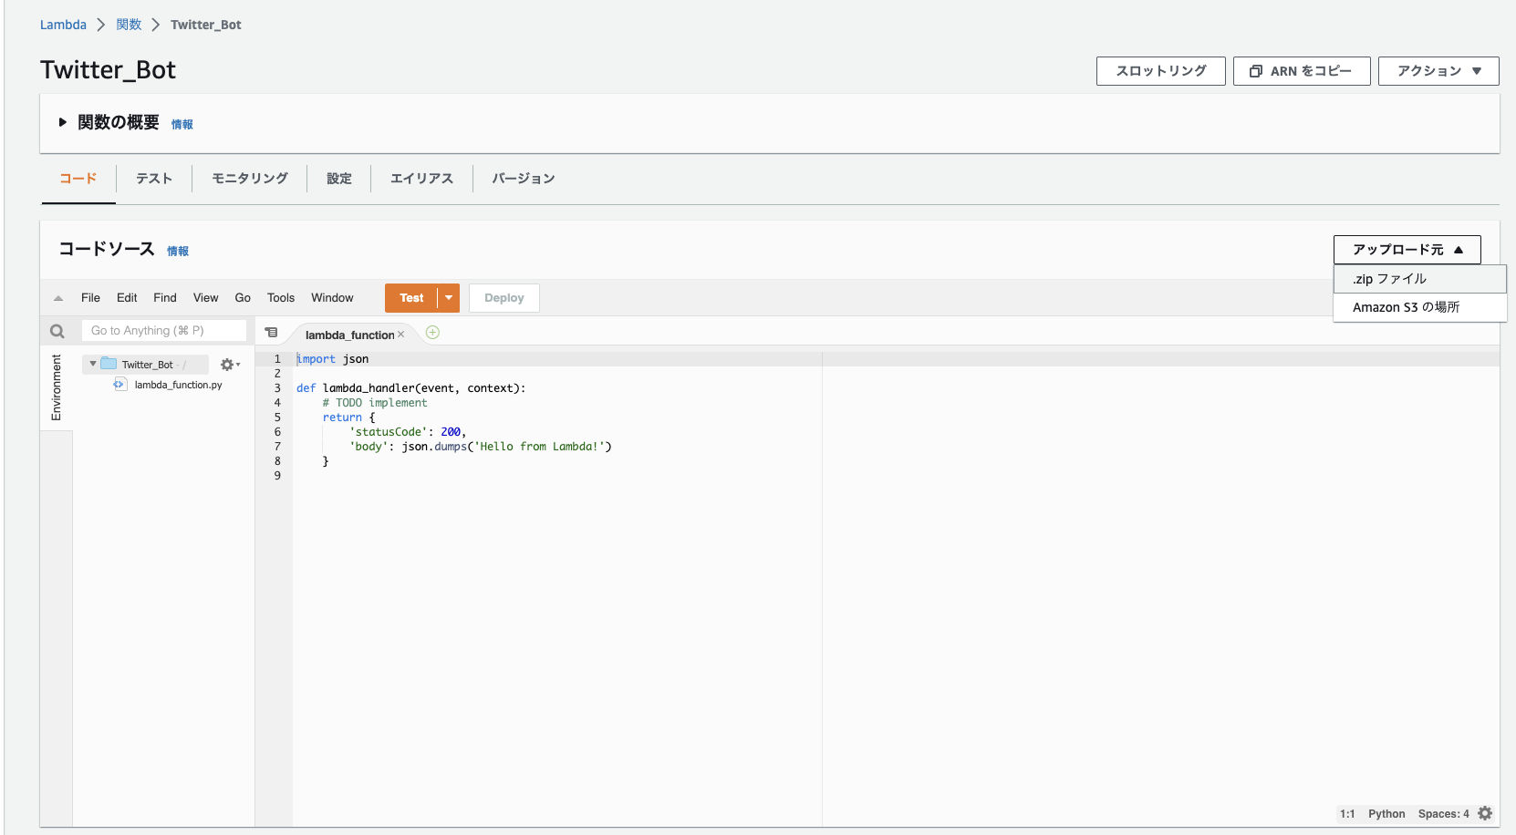The height and width of the screenshot is (835, 1516).
Task: Collapse the Twitter_Bot folder tree
Action: point(93,364)
